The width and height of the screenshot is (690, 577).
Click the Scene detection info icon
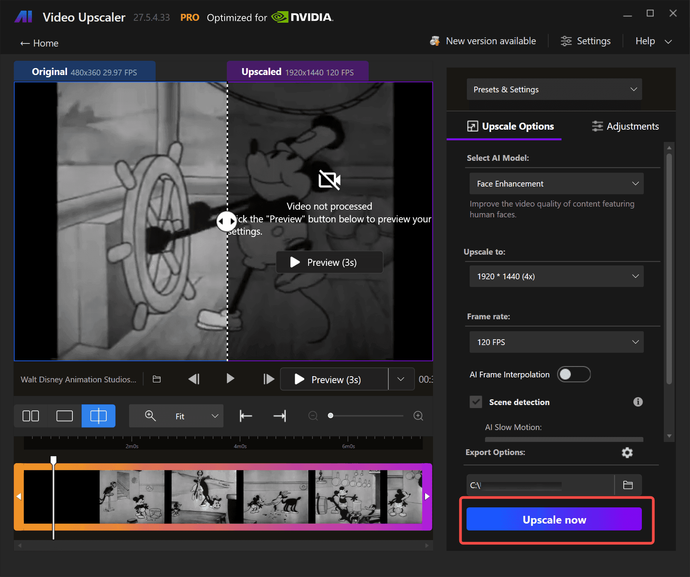click(x=638, y=402)
